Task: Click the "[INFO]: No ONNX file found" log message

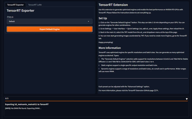Action: click(x=23, y=108)
